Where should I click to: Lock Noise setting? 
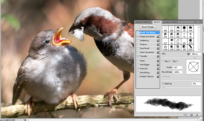click(158, 61)
